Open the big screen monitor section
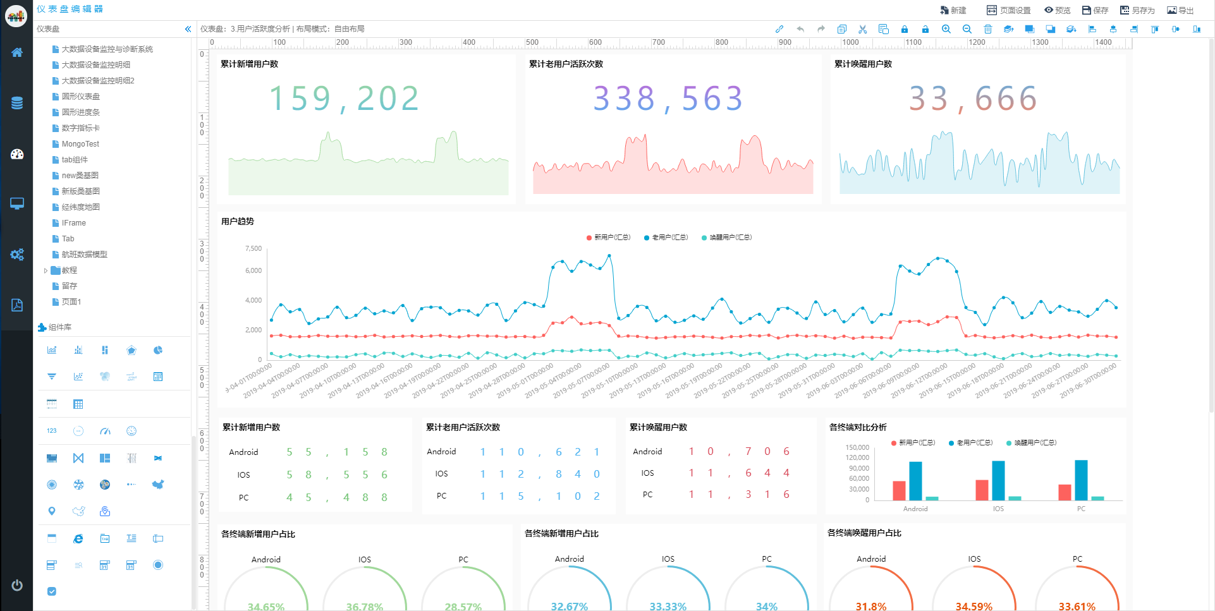This screenshot has width=1215, height=611. (17, 203)
